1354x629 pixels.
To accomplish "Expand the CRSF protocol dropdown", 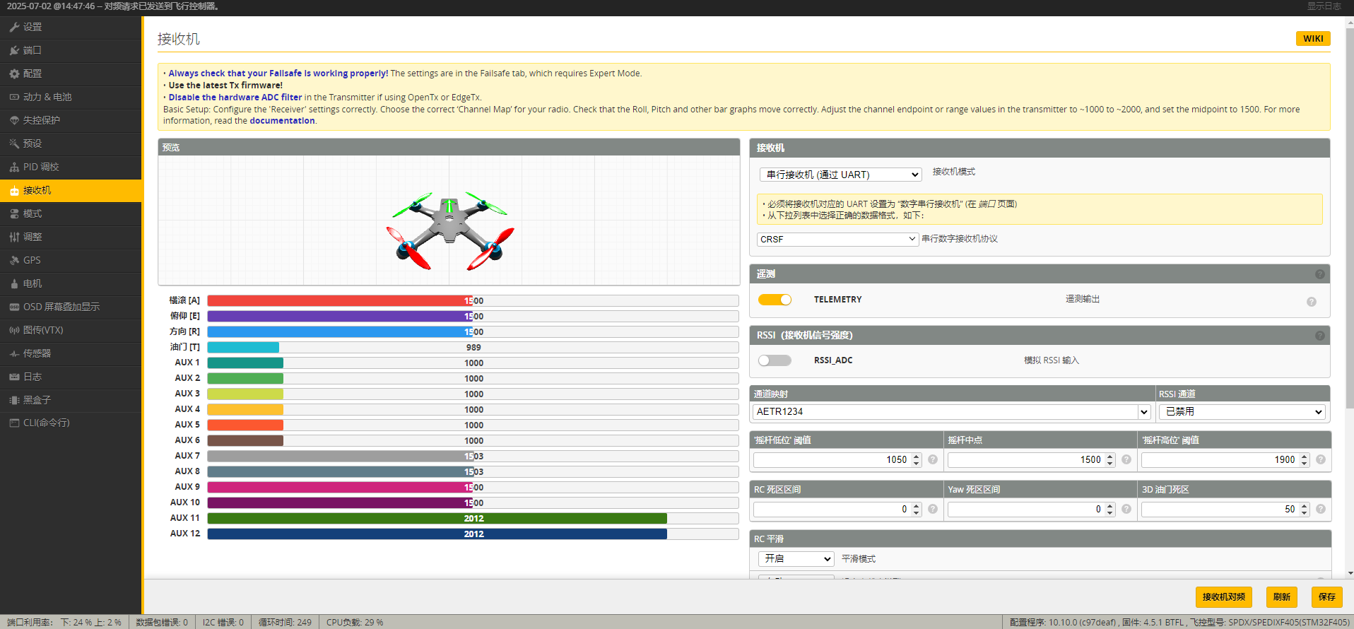I will pyautogui.click(x=837, y=240).
